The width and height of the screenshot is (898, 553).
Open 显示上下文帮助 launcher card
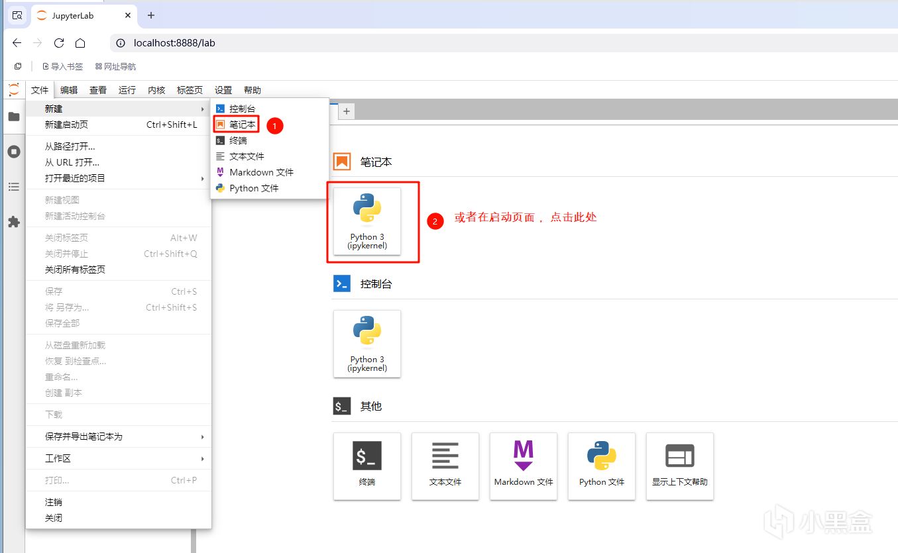click(680, 466)
